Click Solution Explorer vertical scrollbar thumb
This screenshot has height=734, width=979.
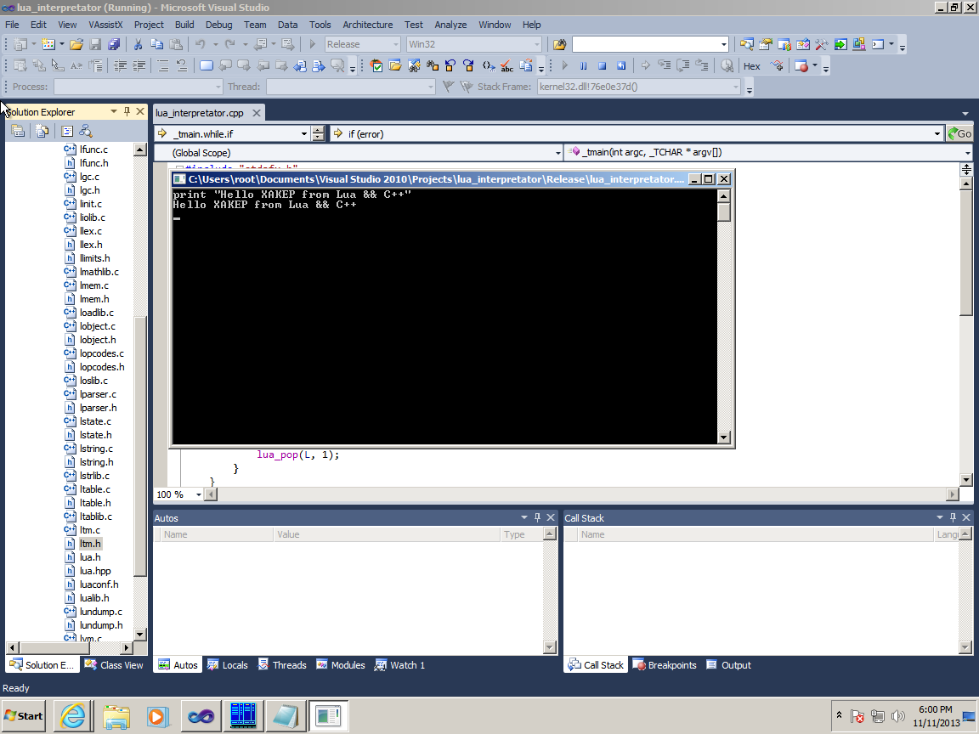(140, 446)
